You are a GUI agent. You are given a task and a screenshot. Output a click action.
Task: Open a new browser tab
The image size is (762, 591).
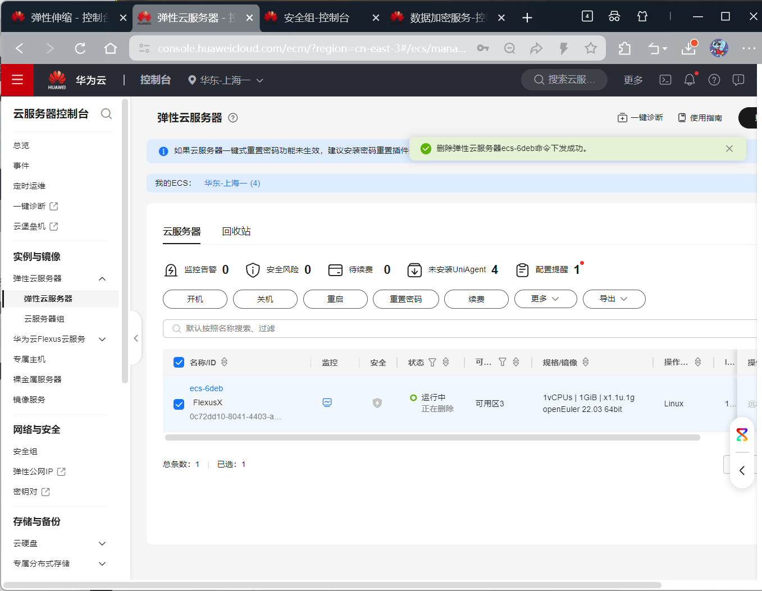pyautogui.click(x=527, y=18)
